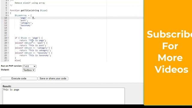Collapse the fold arrow on line 9
Screen dimensions: 192x108
[8, 15]
